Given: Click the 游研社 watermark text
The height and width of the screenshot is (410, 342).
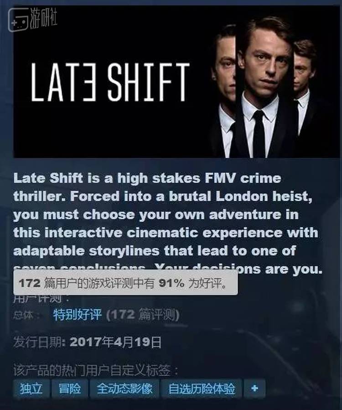Looking at the screenshot, I should (43, 18).
